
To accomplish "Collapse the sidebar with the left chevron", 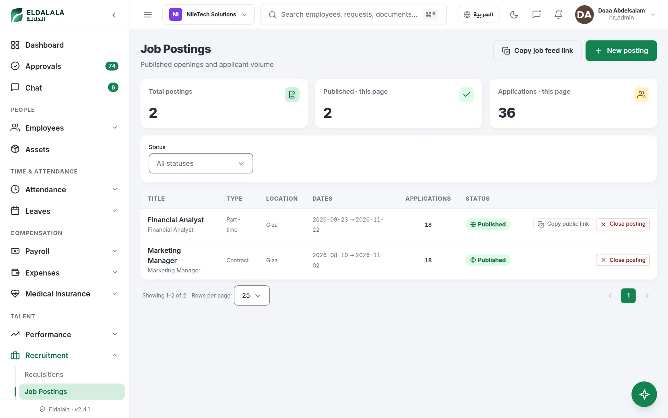I will pos(114,15).
